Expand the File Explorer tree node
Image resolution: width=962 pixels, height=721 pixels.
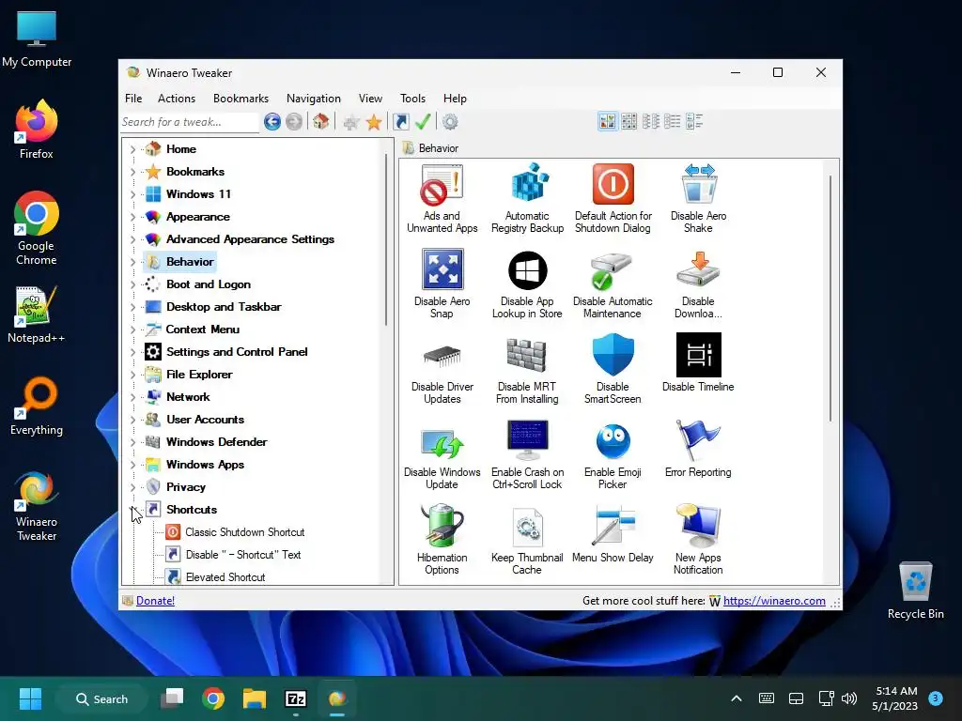132,375
